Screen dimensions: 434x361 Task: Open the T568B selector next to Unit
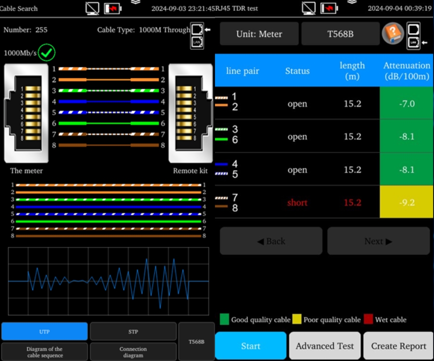point(340,34)
